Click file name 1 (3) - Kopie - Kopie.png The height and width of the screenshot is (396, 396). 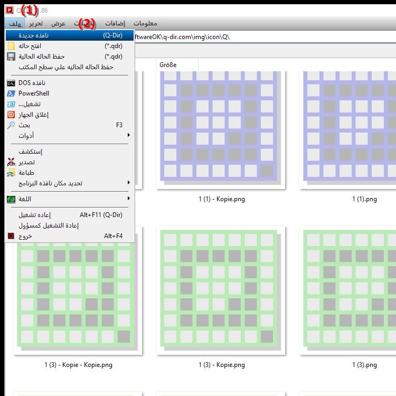point(79,365)
